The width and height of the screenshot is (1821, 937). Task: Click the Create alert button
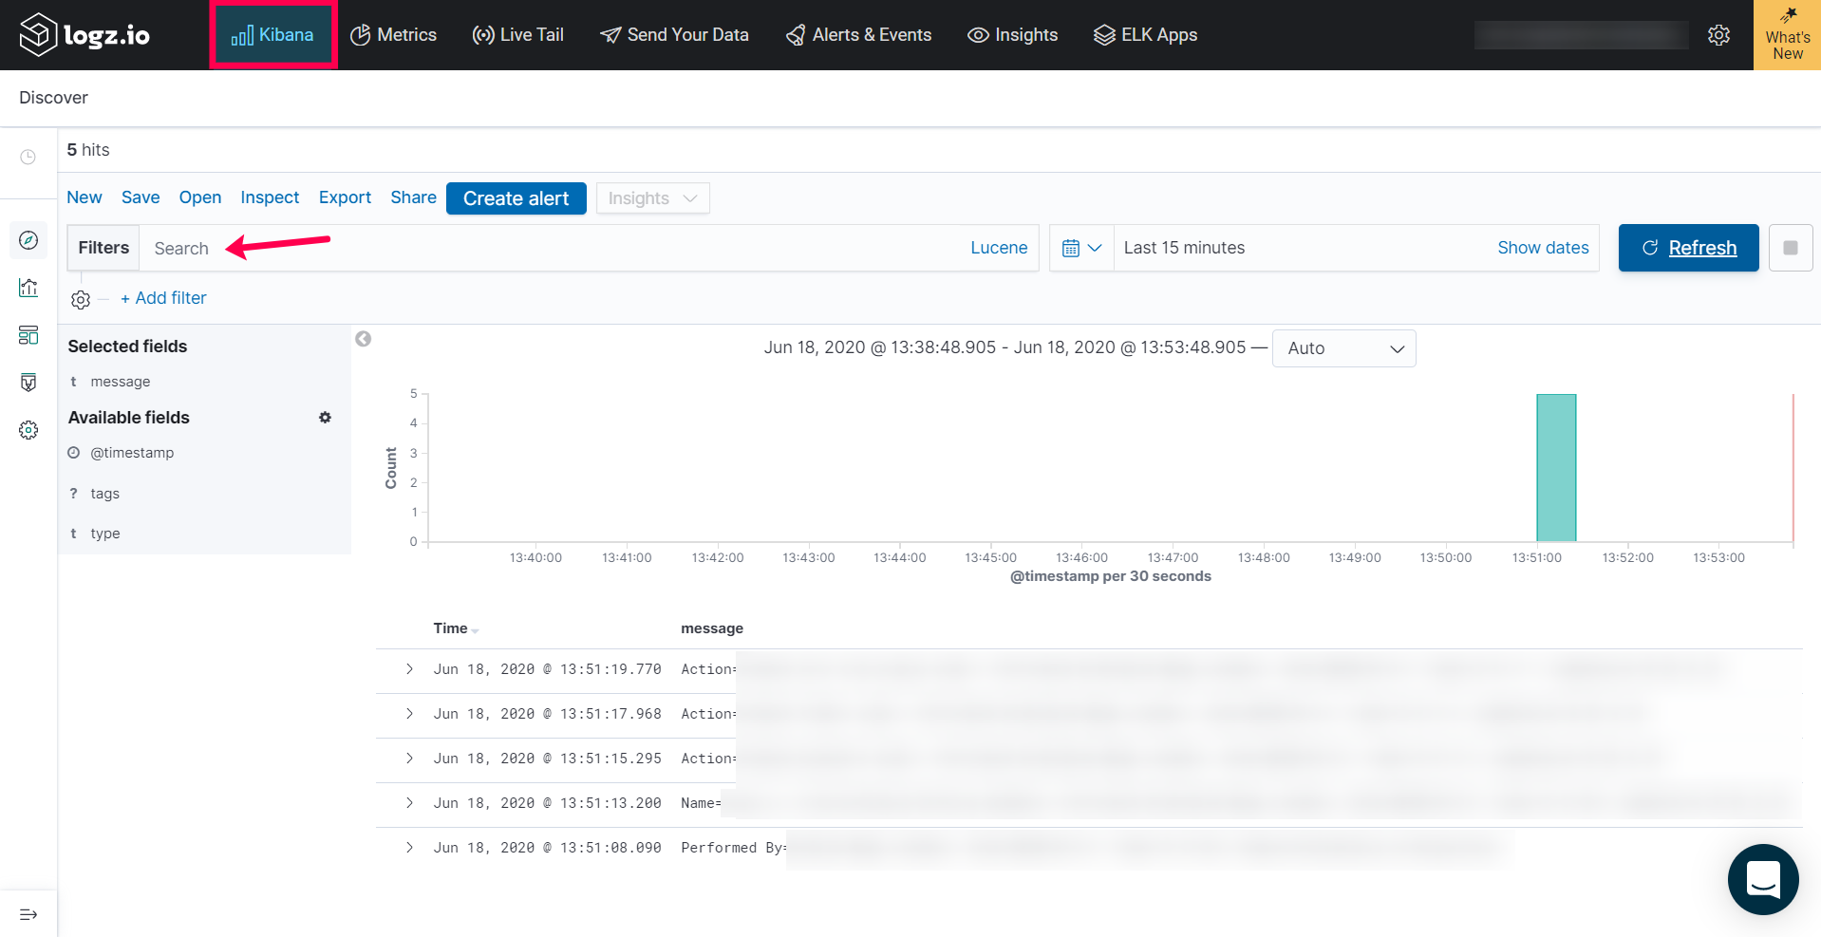click(x=516, y=198)
